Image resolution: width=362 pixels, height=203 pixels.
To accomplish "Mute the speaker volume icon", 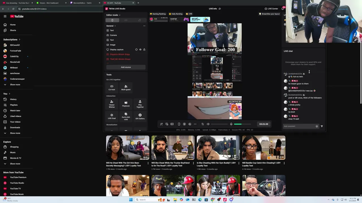I will [208, 124].
